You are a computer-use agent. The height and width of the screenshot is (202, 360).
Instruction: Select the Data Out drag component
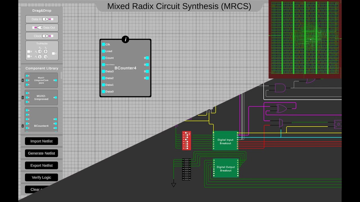pyautogui.click(x=42, y=27)
